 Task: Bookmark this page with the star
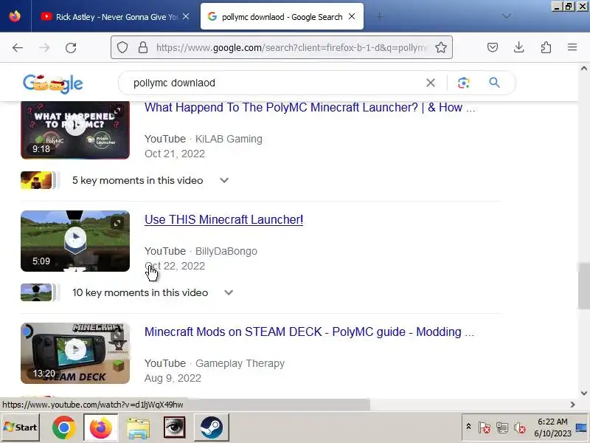click(x=440, y=47)
